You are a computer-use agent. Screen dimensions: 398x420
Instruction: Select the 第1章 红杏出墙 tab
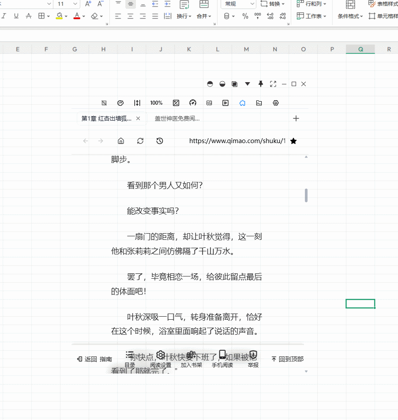[106, 118]
